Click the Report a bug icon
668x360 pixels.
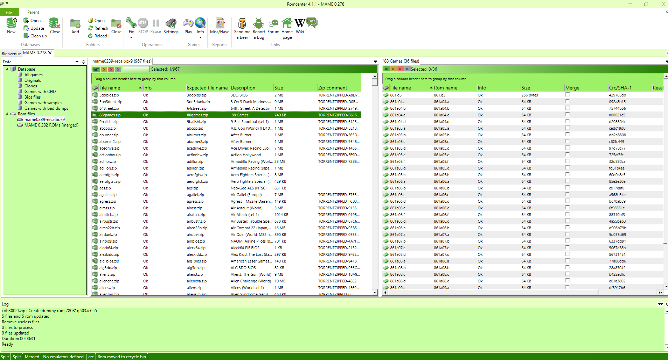tap(259, 23)
